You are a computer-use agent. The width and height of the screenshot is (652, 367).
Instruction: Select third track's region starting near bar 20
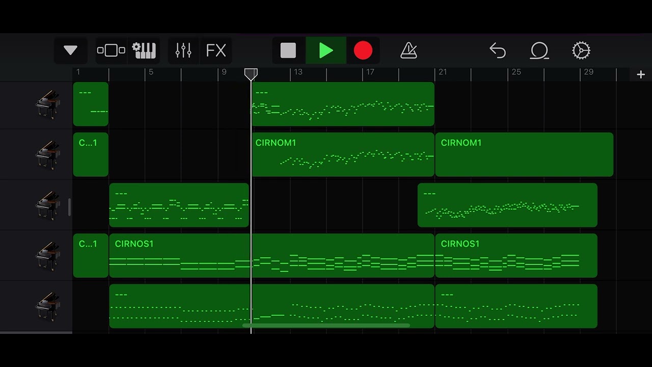coord(507,205)
